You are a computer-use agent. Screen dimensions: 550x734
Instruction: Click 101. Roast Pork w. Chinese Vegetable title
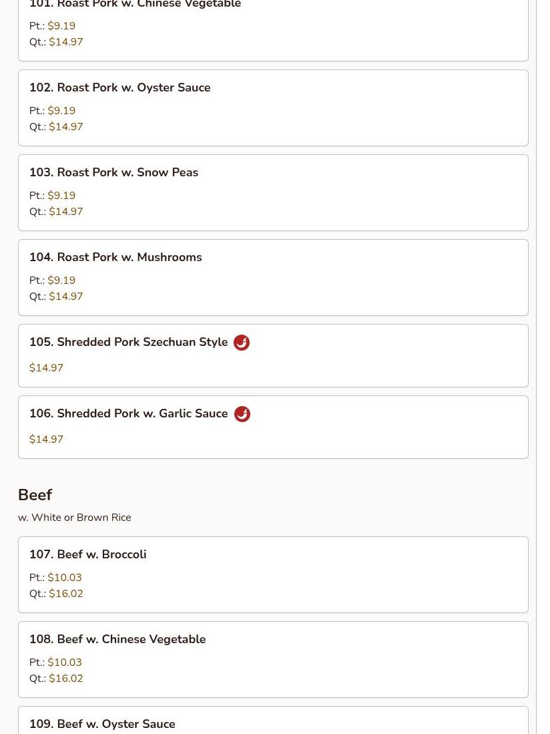pyautogui.click(x=135, y=4)
